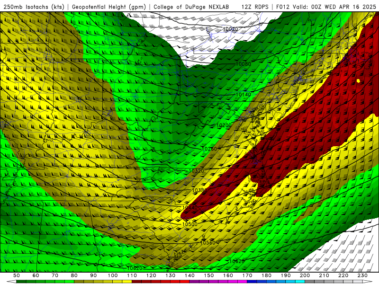The height and width of the screenshot is (284, 379).
Task: Select the 10560 contour label
Action: [208, 243]
